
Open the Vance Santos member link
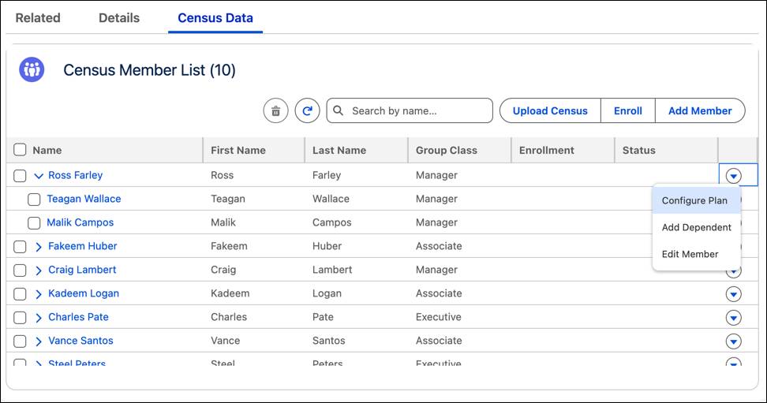click(x=80, y=341)
